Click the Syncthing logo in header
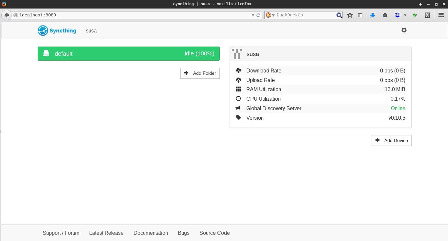The height and width of the screenshot is (241, 448). [57, 30]
